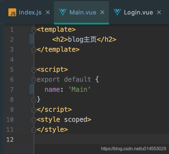The image size is (169, 154).
Task: Collapse fold marker at </style> line 11
Action: [34, 130]
